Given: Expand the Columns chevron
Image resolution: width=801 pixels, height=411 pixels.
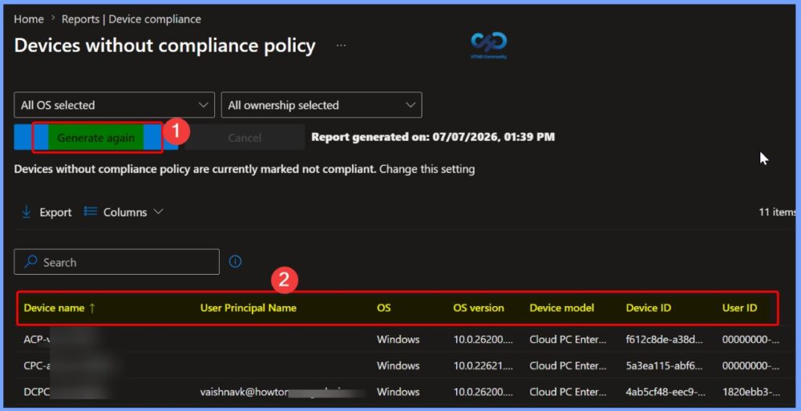Looking at the screenshot, I should click(158, 211).
